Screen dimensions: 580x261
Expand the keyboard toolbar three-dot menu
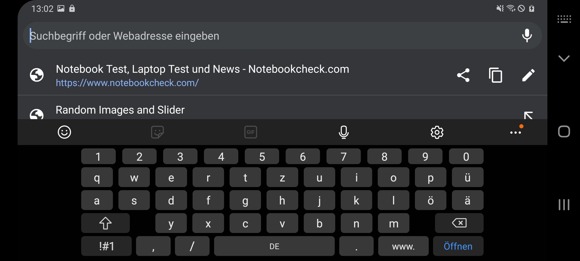515,133
